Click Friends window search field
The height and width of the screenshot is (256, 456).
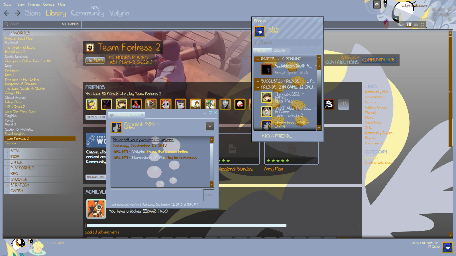[x=288, y=42]
